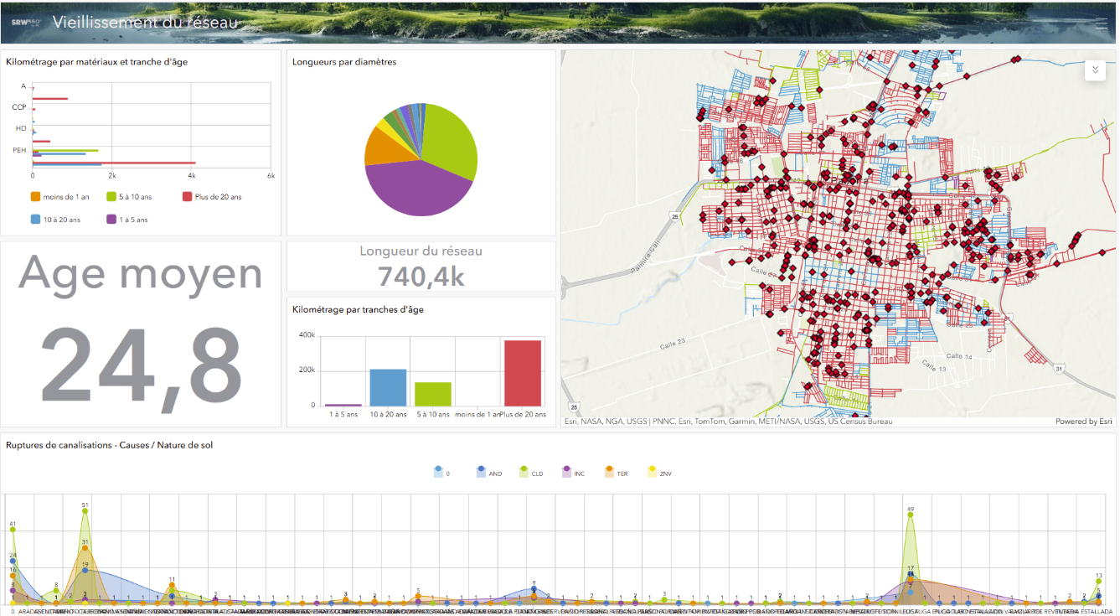Viewport: 1120px width, 616px height.
Task: Open the hamburger menu in the header
Action: click(x=1101, y=23)
